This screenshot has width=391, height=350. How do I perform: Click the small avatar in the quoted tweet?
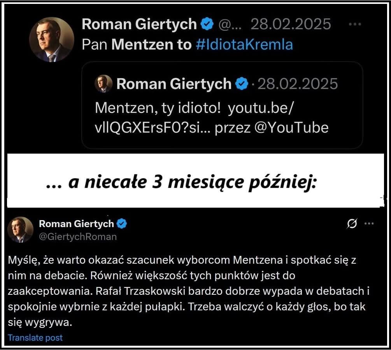103,84
